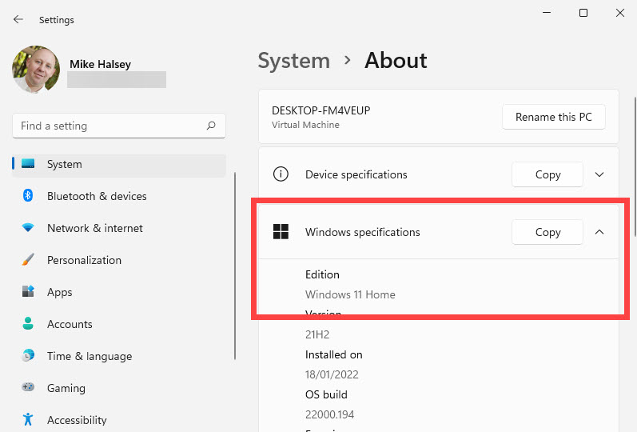
Task: Open the System category
Action: [x=118, y=164]
